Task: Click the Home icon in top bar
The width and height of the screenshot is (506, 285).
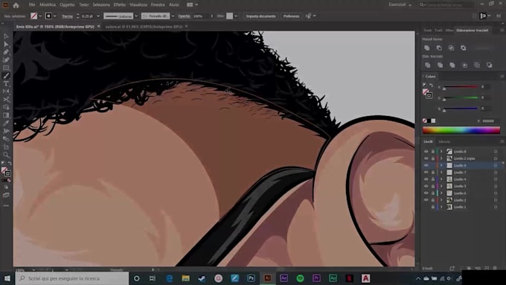Action: [x=16, y=5]
